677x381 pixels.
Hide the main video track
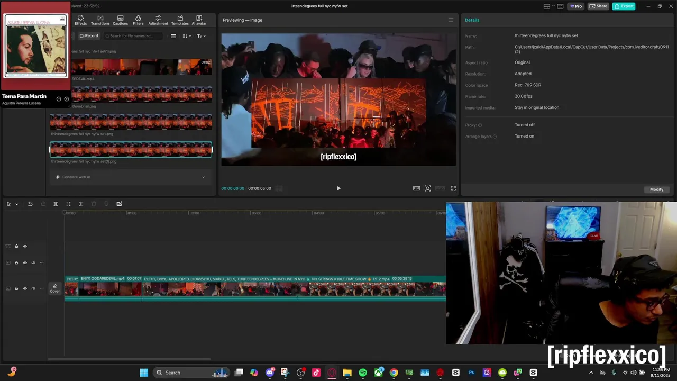tap(25, 288)
